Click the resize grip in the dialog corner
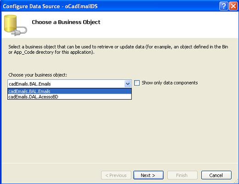This screenshot has height=184, width=239. 236,182
